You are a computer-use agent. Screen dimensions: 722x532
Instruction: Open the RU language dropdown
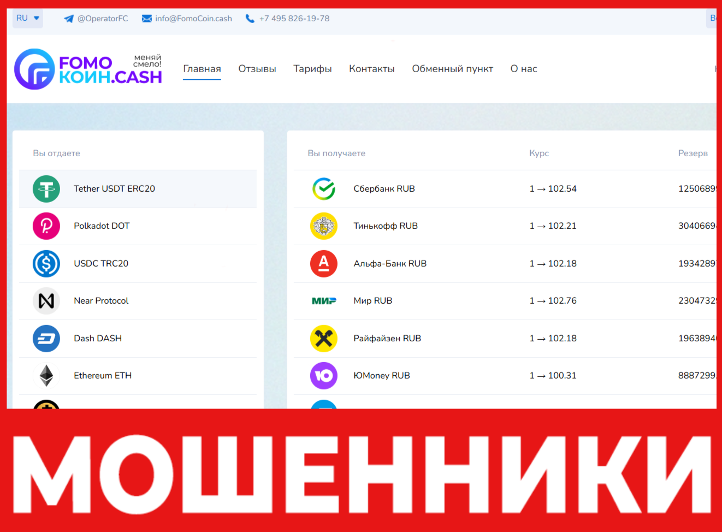[27, 17]
